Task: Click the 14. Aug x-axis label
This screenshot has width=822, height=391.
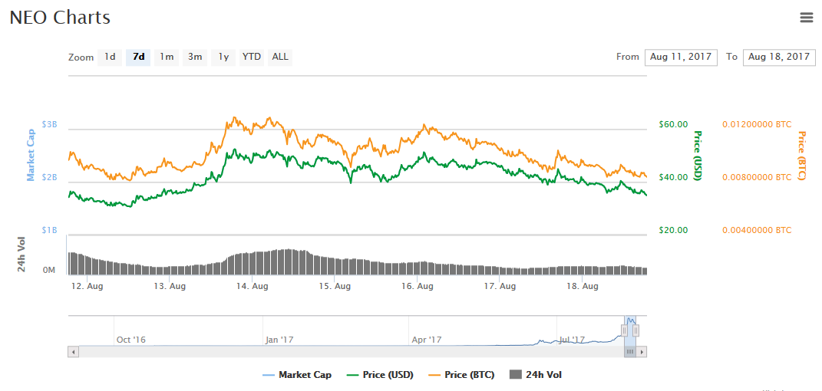Action: [253, 286]
